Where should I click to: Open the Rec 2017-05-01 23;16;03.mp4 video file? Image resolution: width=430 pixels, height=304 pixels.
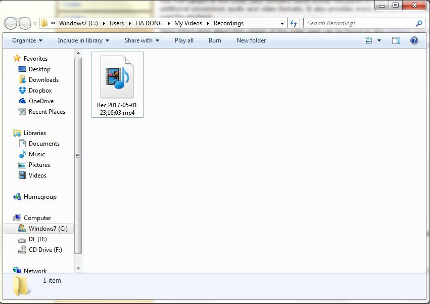tap(117, 84)
